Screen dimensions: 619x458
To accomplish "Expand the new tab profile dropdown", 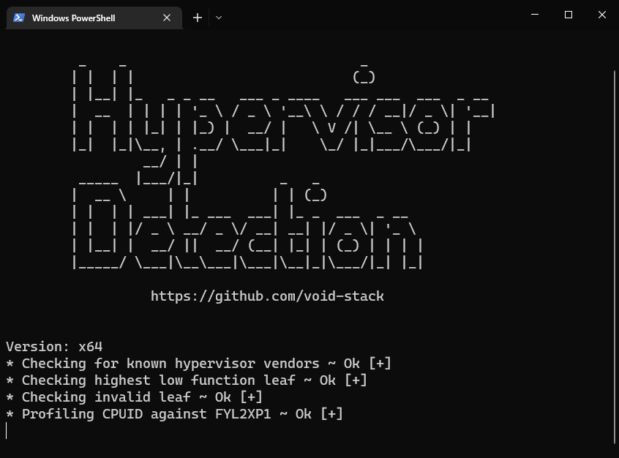I will click(x=219, y=18).
